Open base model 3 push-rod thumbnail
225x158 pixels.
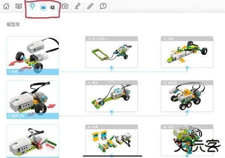tap(33, 141)
